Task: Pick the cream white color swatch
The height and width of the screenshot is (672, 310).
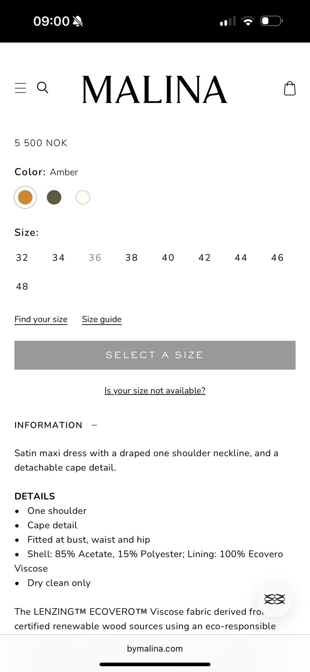Action: pos(83,197)
